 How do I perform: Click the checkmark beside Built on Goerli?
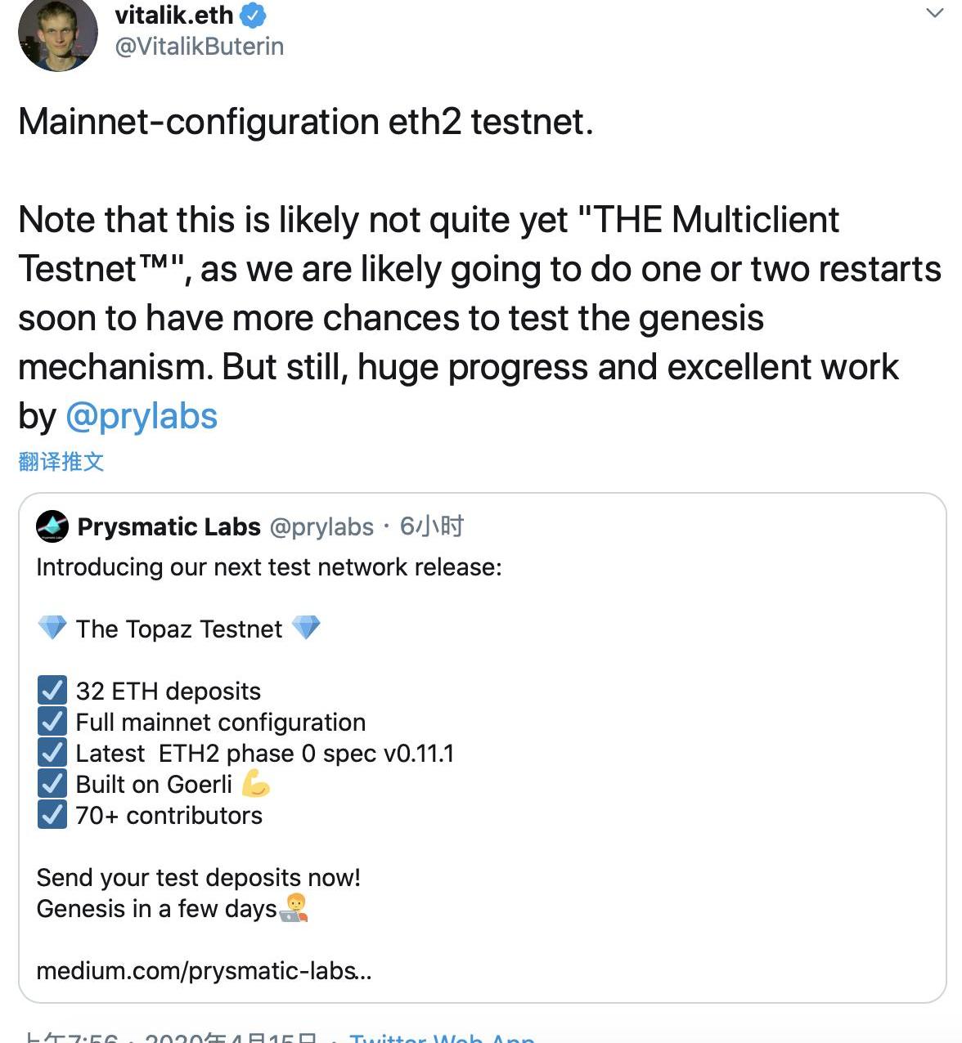[x=52, y=784]
